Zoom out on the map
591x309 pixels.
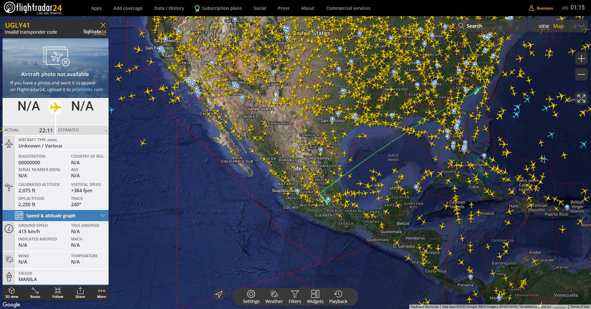tap(582, 74)
